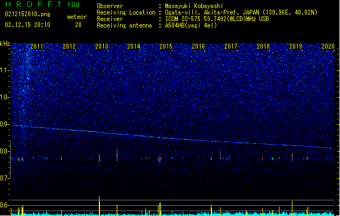
Task: Click the meteor echo streak just after 2013
Action: coord(117,154)
